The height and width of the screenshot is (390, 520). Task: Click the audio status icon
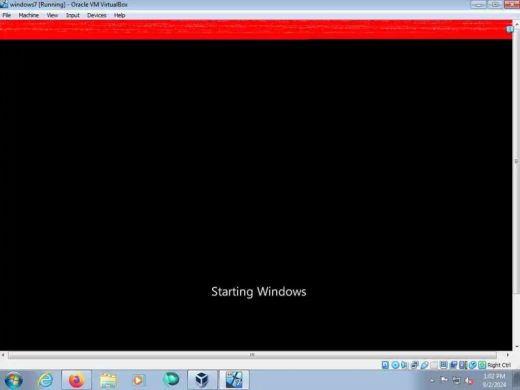(405, 365)
